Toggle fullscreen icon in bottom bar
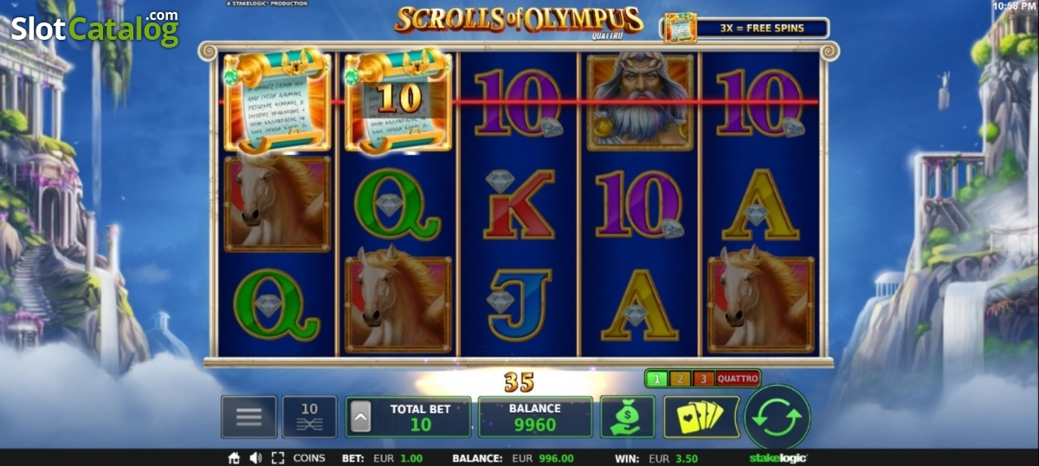Viewport: 1039px width, 466px height. pos(278,458)
